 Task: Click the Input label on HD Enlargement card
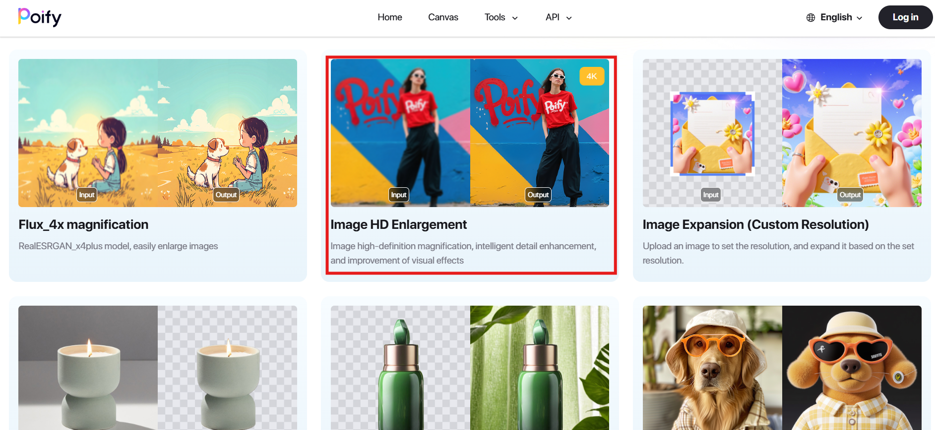[x=399, y=195]
